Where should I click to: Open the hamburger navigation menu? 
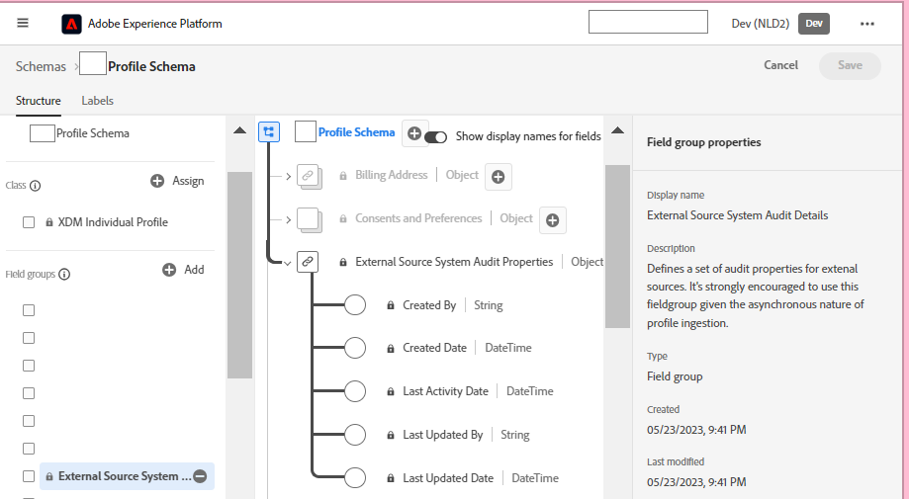pos(23,23)
